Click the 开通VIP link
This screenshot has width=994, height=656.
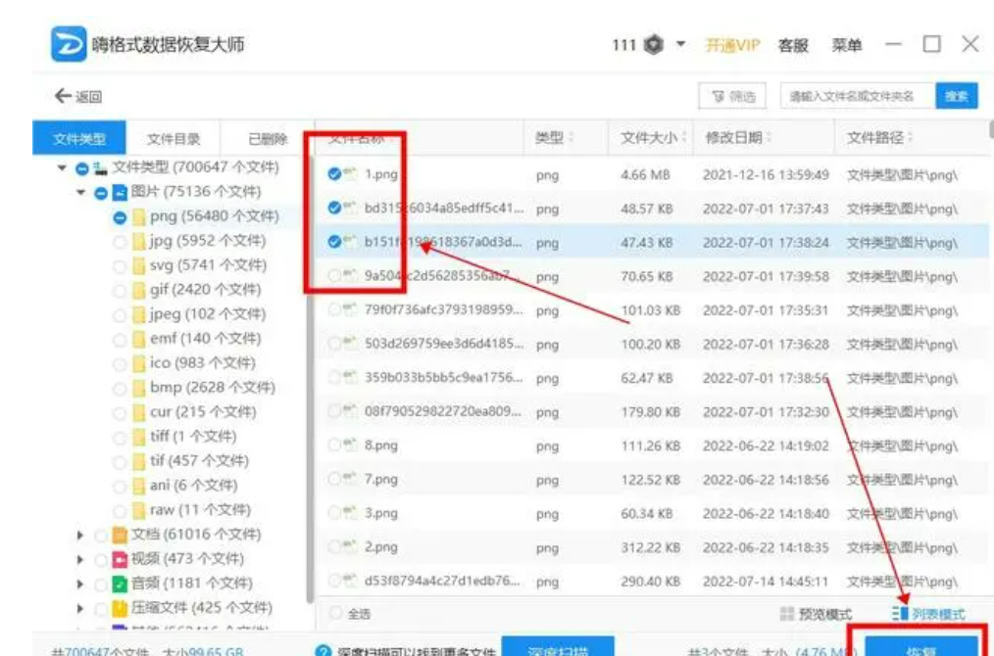(x=732, y=45)
